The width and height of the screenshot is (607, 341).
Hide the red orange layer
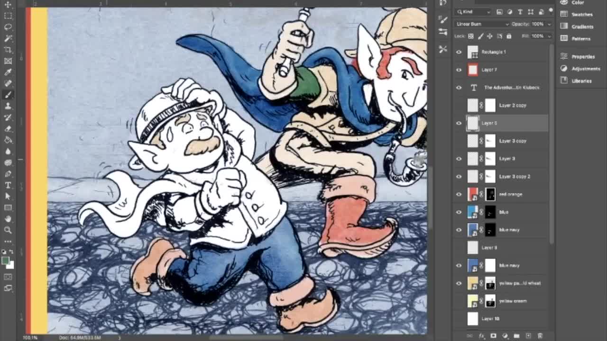pyautogui.click(x=459, y=194)
